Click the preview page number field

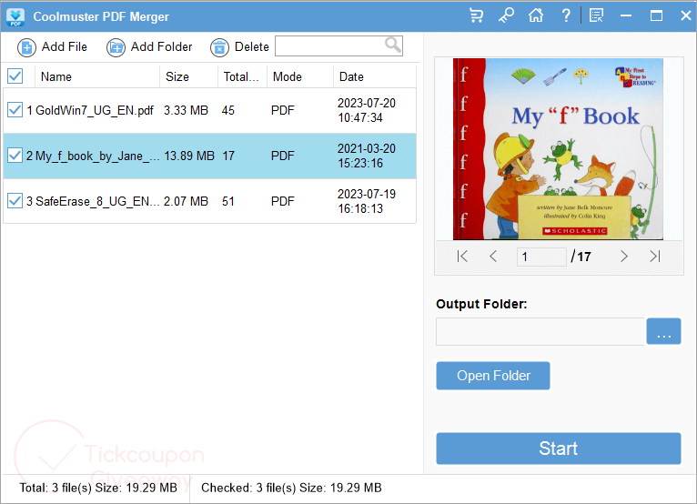pyautogui.click(x=541, y=257)
